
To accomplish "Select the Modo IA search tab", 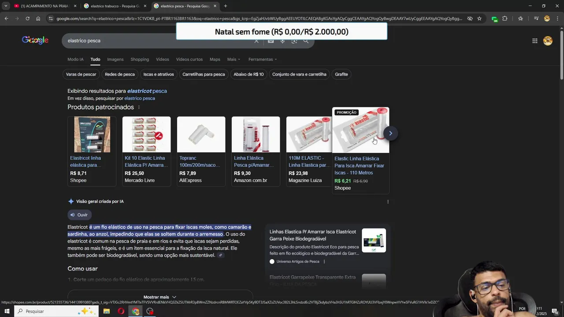I will pyautogui.click(x=75, y=59).
